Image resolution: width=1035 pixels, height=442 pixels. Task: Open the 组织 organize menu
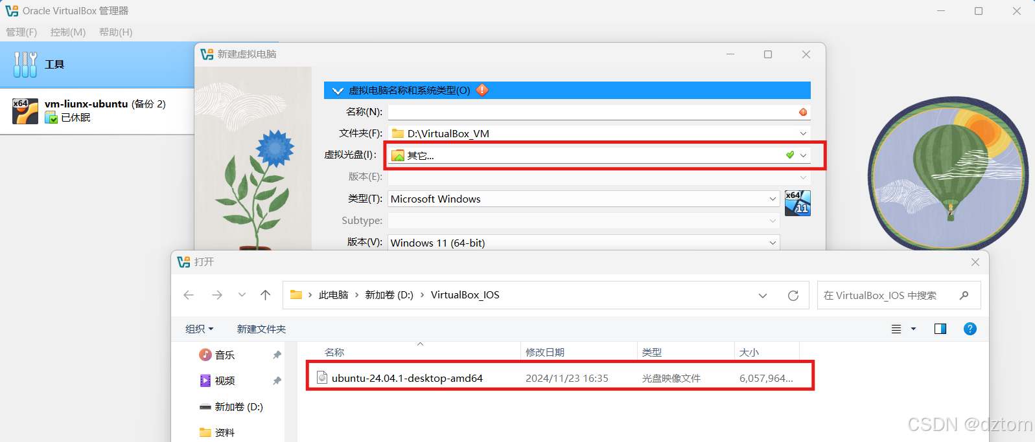point(199,329)
